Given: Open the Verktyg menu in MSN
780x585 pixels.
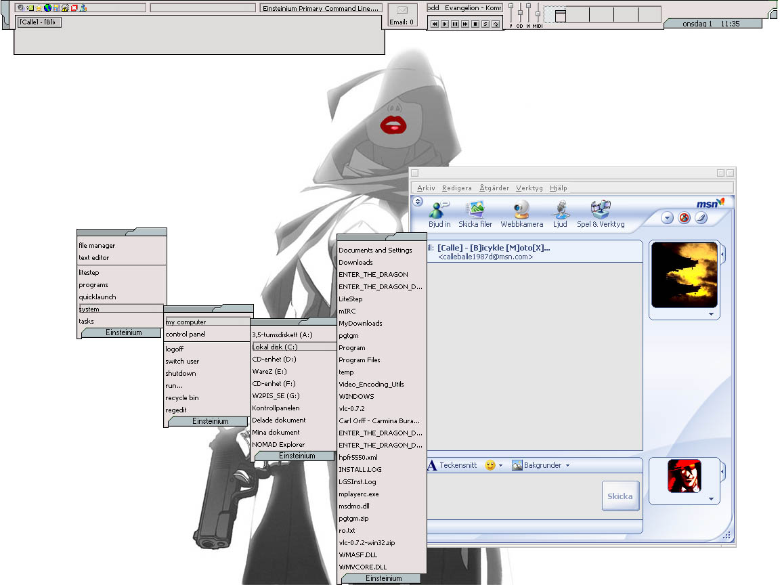Looking at the screenshot, I should 529,188.
